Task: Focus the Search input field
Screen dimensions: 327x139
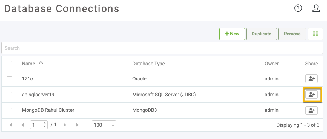Action: click(x=162, y=48)
